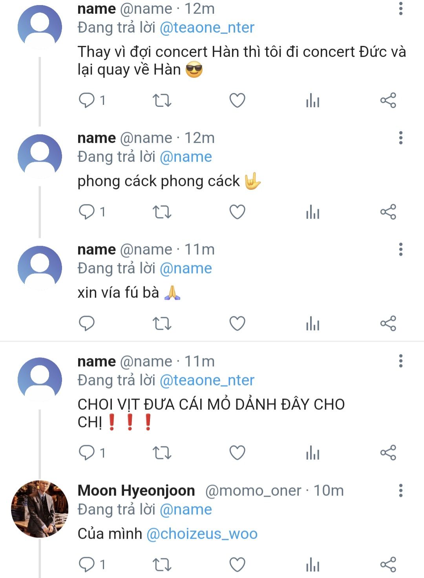Open three-dot menu on 'phong cách' tweet
Viewport: 424px width, 578px height.
coord(400,138)
